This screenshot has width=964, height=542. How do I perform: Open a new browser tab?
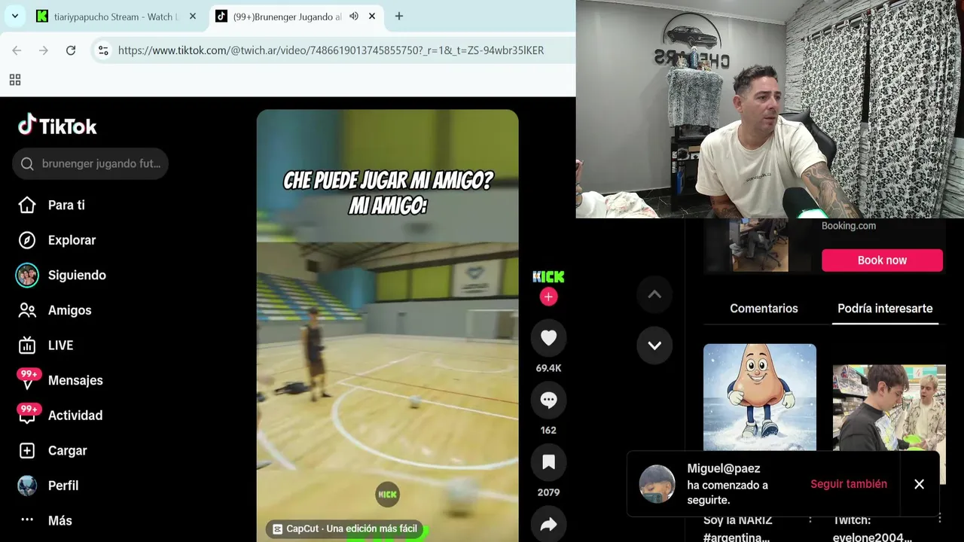399,16
